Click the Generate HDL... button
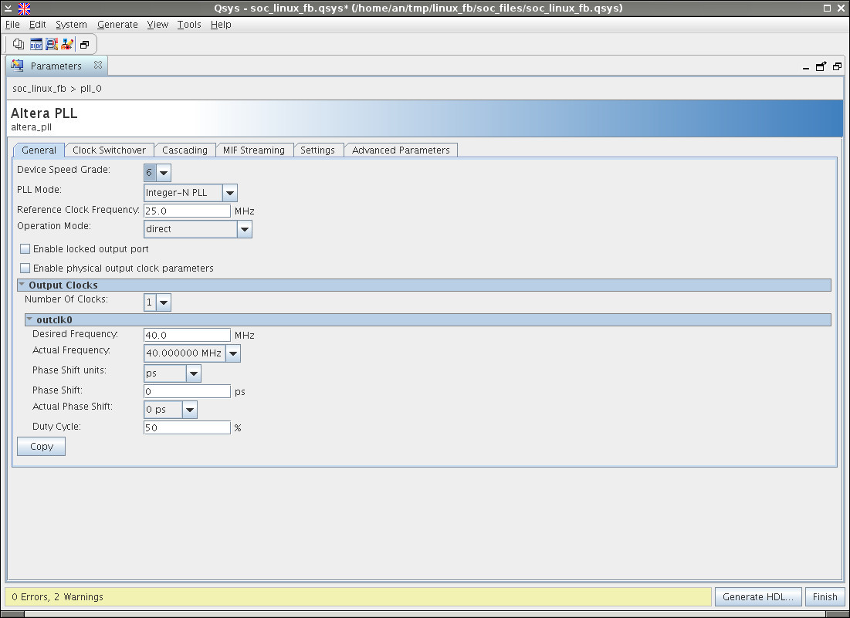850x618 pixels. pyautogui.click(x=758, y=596)
